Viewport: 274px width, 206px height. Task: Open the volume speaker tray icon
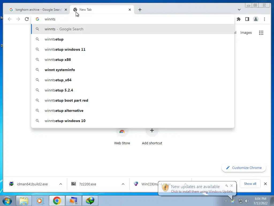pyautogui.click(x=247, y=201)
